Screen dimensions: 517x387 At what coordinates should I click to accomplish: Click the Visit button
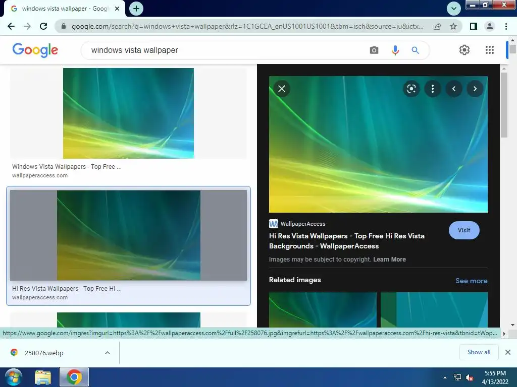[x=464, y=230]
